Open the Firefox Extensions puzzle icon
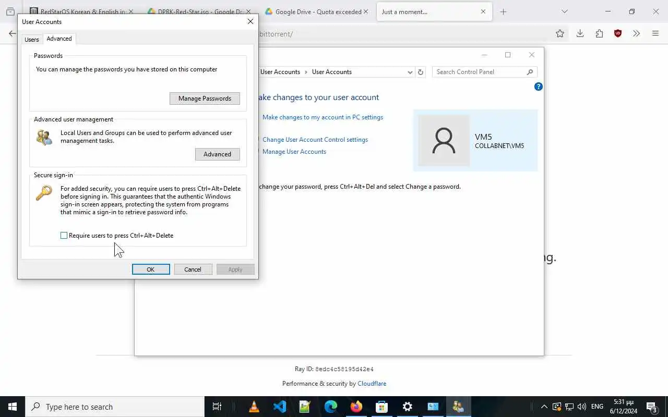Screen dimensions: 668x417 pos(599,33)
